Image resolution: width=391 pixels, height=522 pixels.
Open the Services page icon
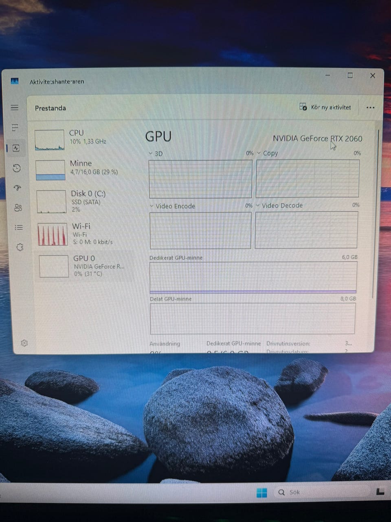20,247
